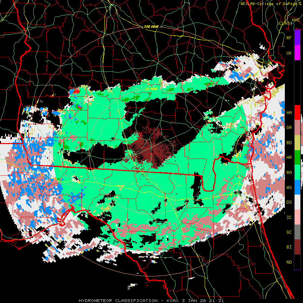Select the GR dusty-pink legend swatch

(297, 128)
